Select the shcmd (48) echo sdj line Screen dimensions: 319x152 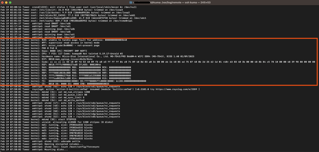coord(60,106)
